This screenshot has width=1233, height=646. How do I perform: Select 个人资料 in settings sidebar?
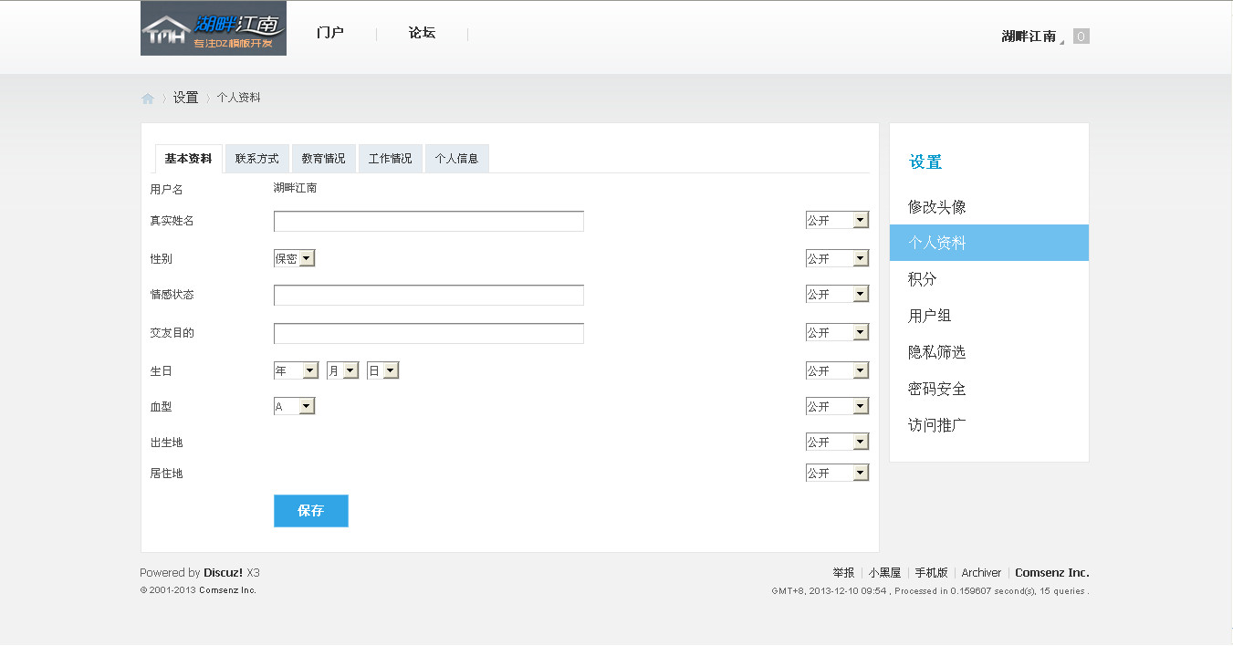pyautogui.click(x=989, y=243)
